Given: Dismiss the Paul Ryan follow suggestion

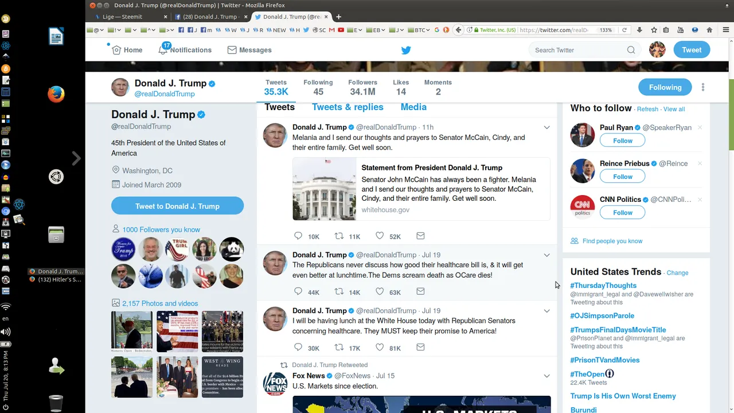Looking at the screenshot, I should click(700, 127).
